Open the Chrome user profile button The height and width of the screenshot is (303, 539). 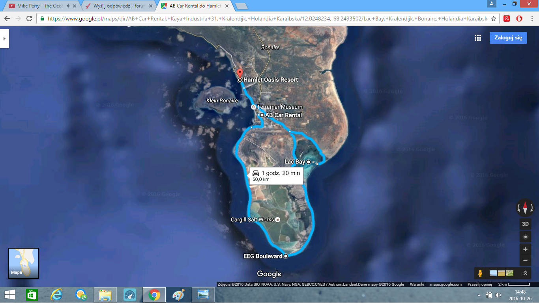(x=491, y=4)
